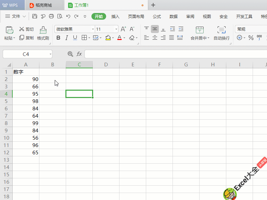Screen dimensions: 267x200
Task: Switch to the 审阅 Review tab
Action: point(190,16)
